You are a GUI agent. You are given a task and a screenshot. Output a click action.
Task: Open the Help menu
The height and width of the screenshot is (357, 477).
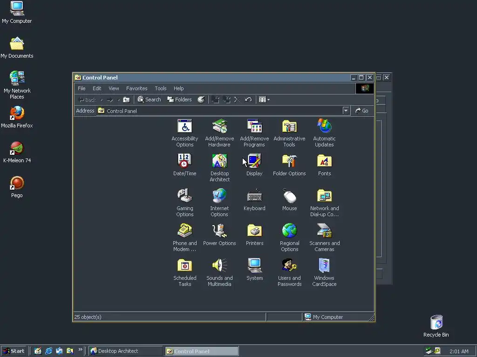click(178, 88)
